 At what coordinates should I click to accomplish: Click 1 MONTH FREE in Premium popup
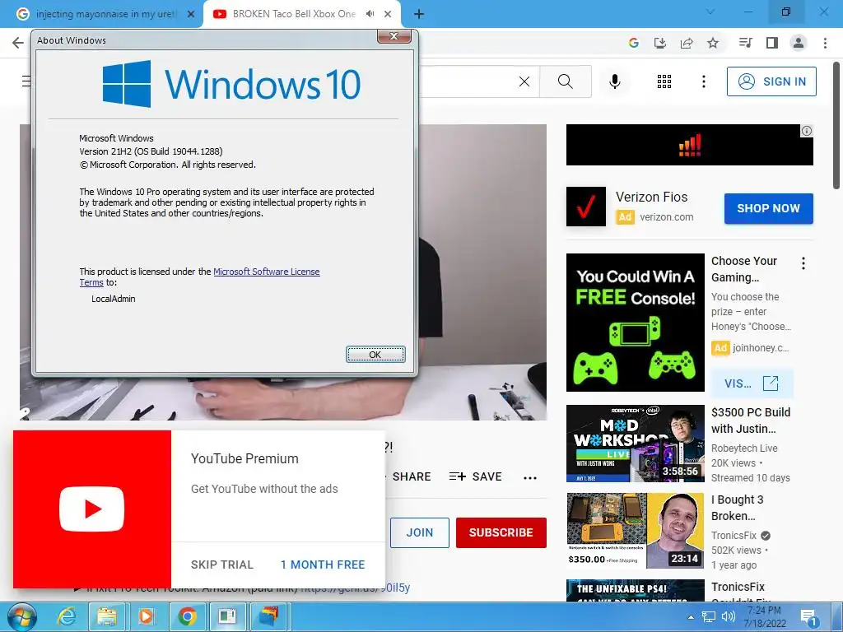323,565
